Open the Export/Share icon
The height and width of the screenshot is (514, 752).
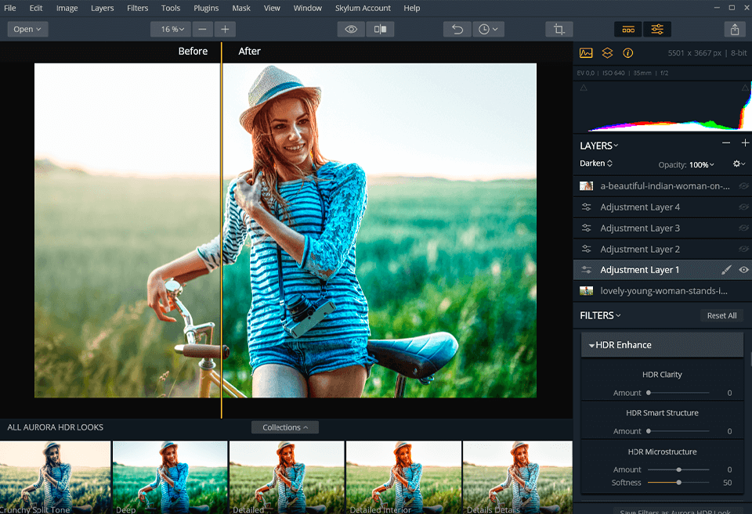point(735,29)
